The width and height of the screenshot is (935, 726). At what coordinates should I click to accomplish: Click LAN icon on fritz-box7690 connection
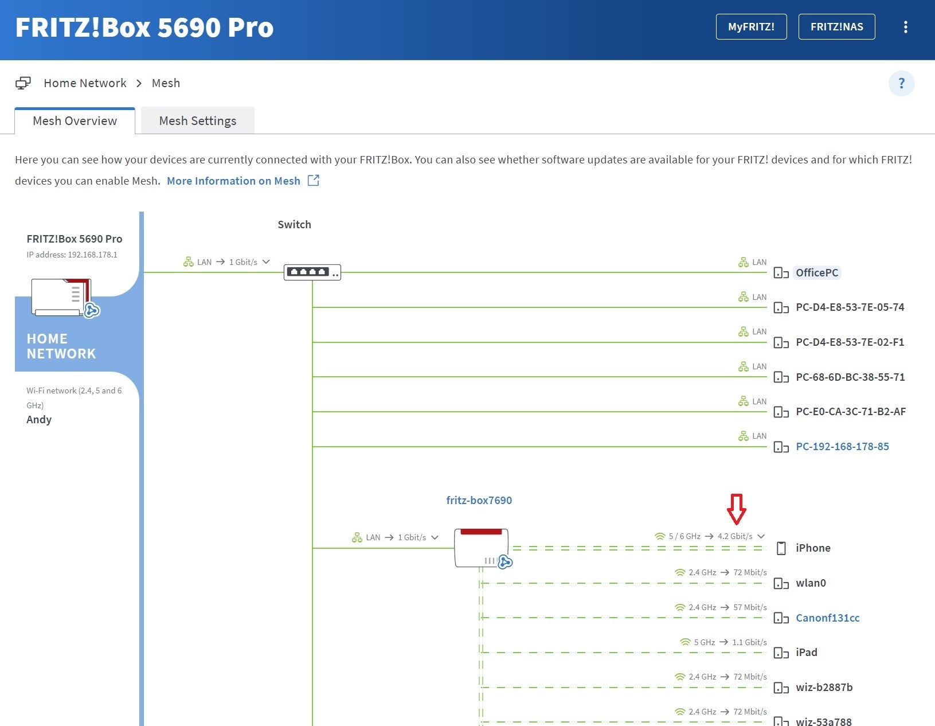point(357,537)
